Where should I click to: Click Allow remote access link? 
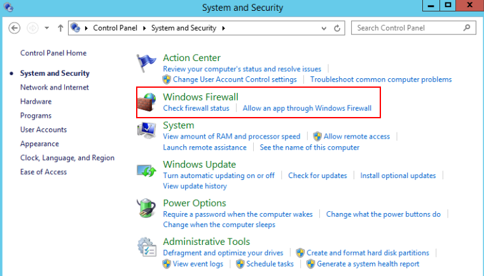coord(356,136)
